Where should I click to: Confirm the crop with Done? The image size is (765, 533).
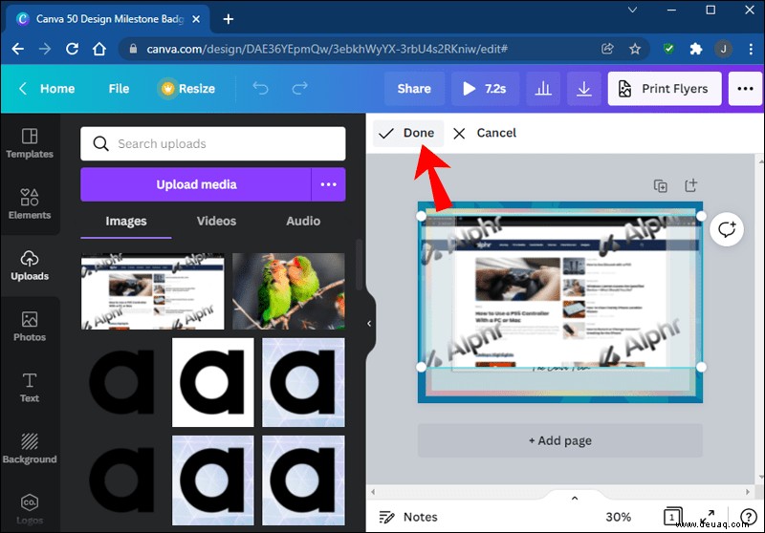pyautogui.click(x=408, y=133)
